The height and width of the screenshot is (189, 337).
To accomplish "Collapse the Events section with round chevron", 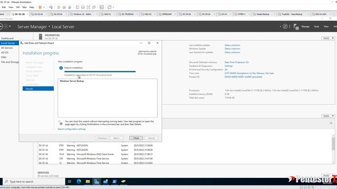I will pos(331,123).
